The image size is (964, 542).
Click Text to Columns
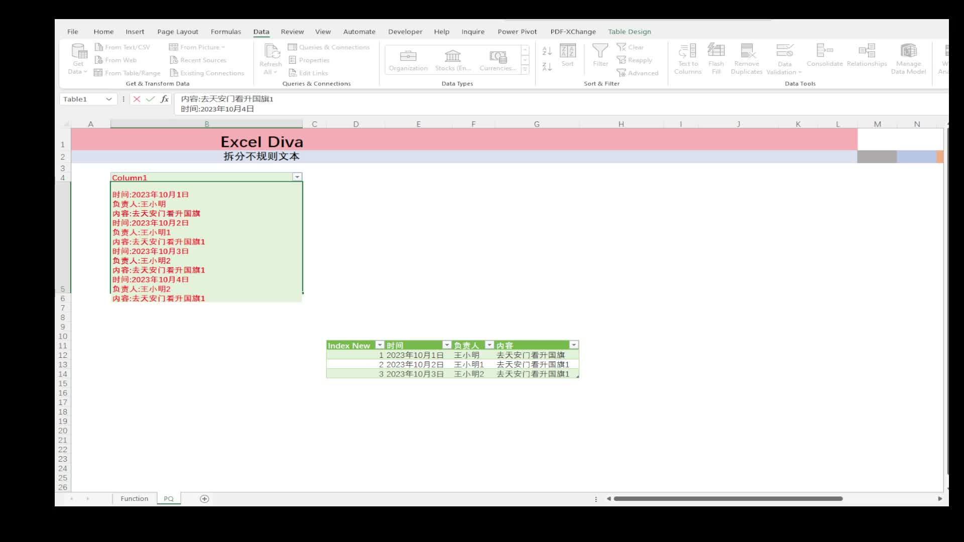pos(688,59)
